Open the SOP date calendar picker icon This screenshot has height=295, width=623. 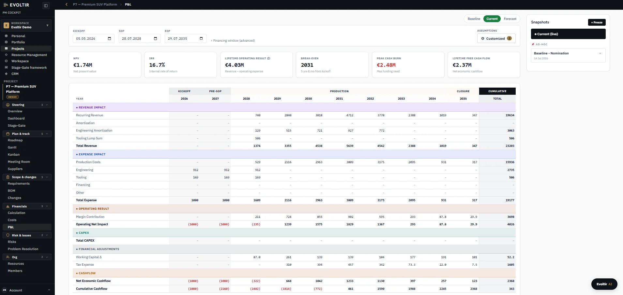coord(155,38)
